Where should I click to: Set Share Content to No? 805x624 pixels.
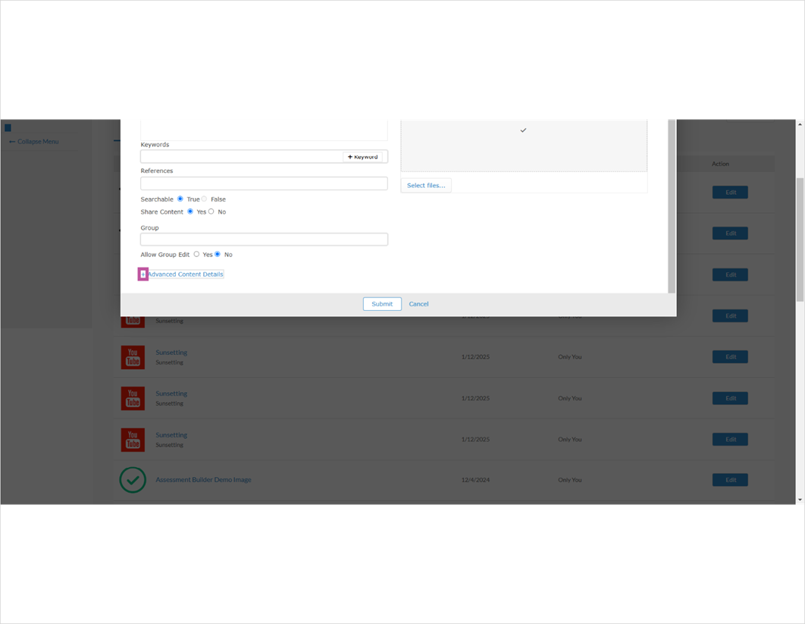(x=211, y=212)
